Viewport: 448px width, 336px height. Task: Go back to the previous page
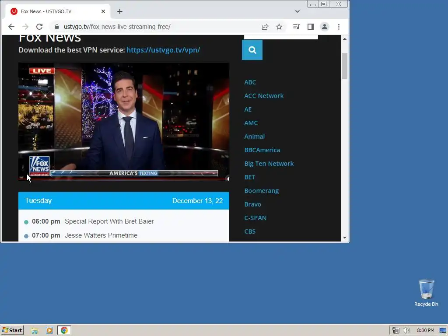point(11,27)
